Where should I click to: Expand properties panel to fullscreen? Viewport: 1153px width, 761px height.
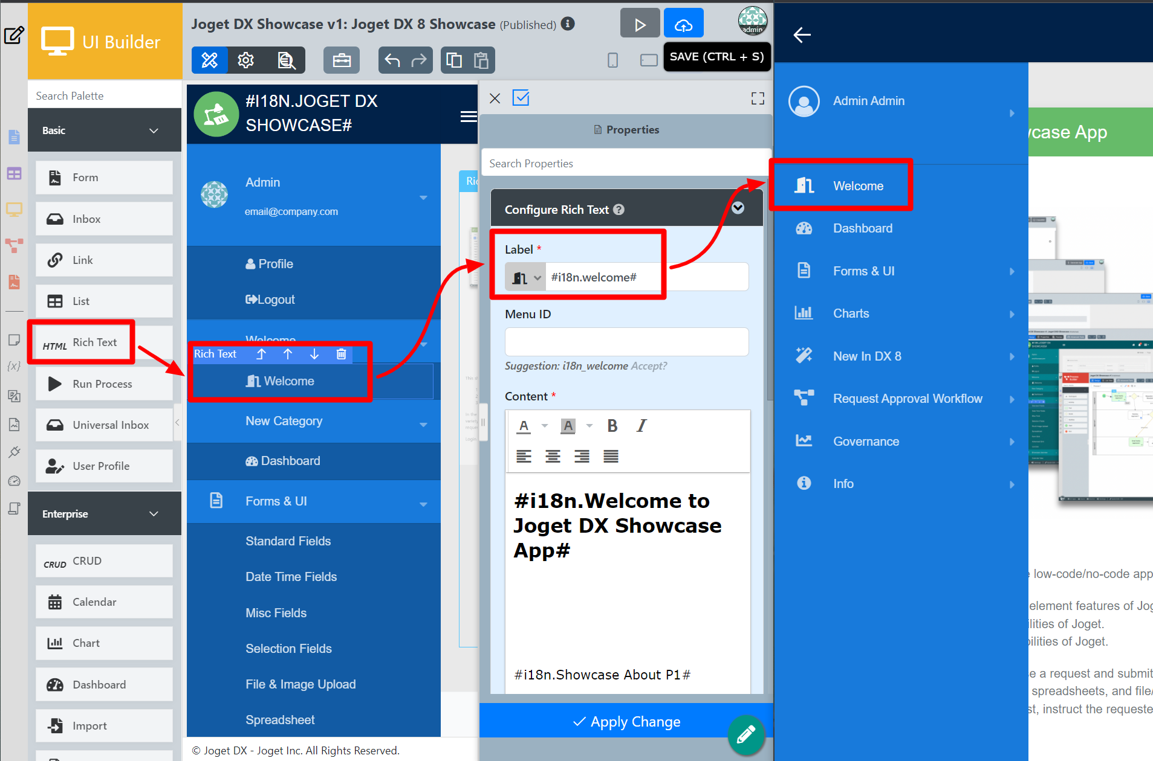(758, 98)
